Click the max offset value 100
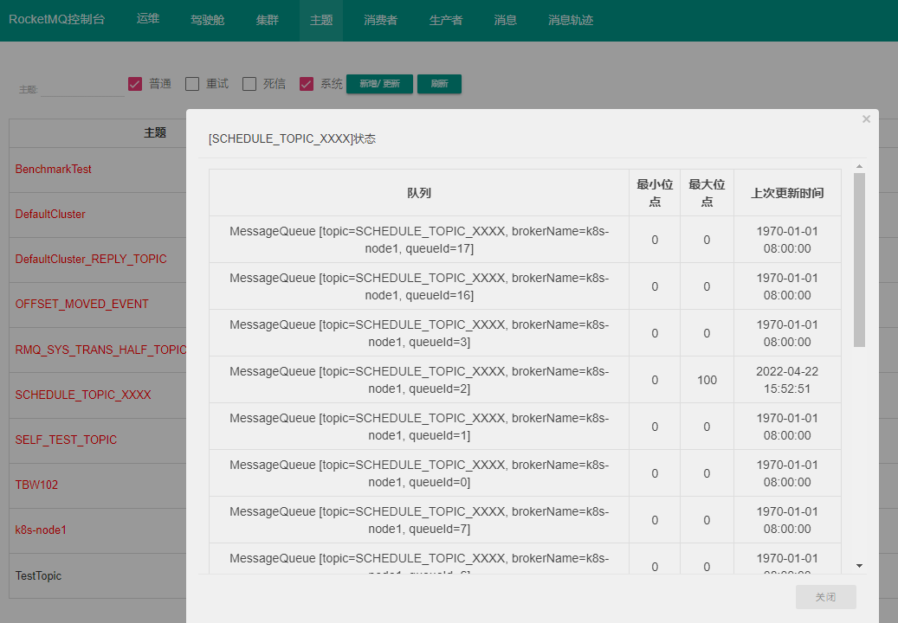This screenshot has width=898, height=623. click(x=707, y=381)
